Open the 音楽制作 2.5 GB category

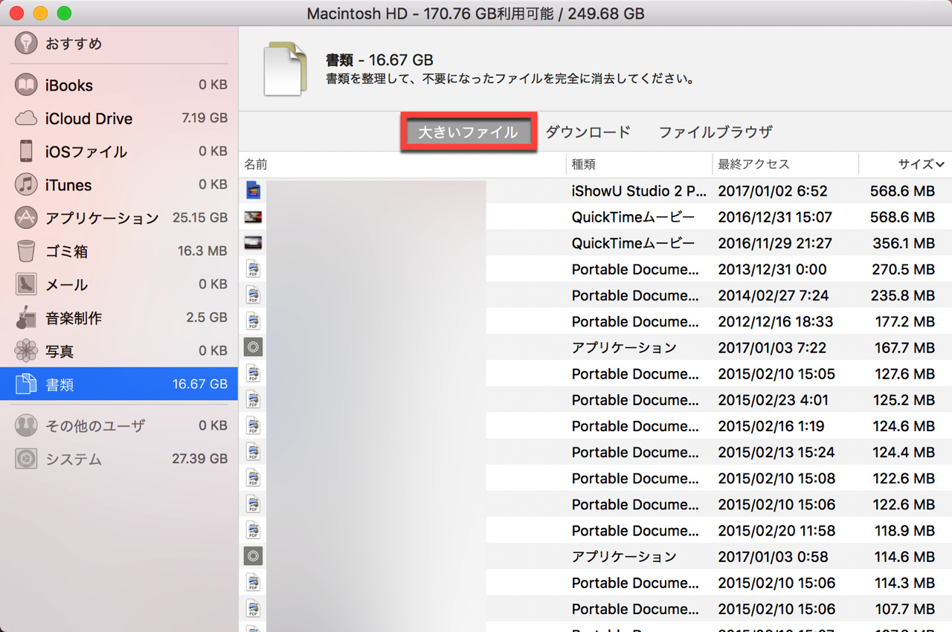[x=119, y=317]
